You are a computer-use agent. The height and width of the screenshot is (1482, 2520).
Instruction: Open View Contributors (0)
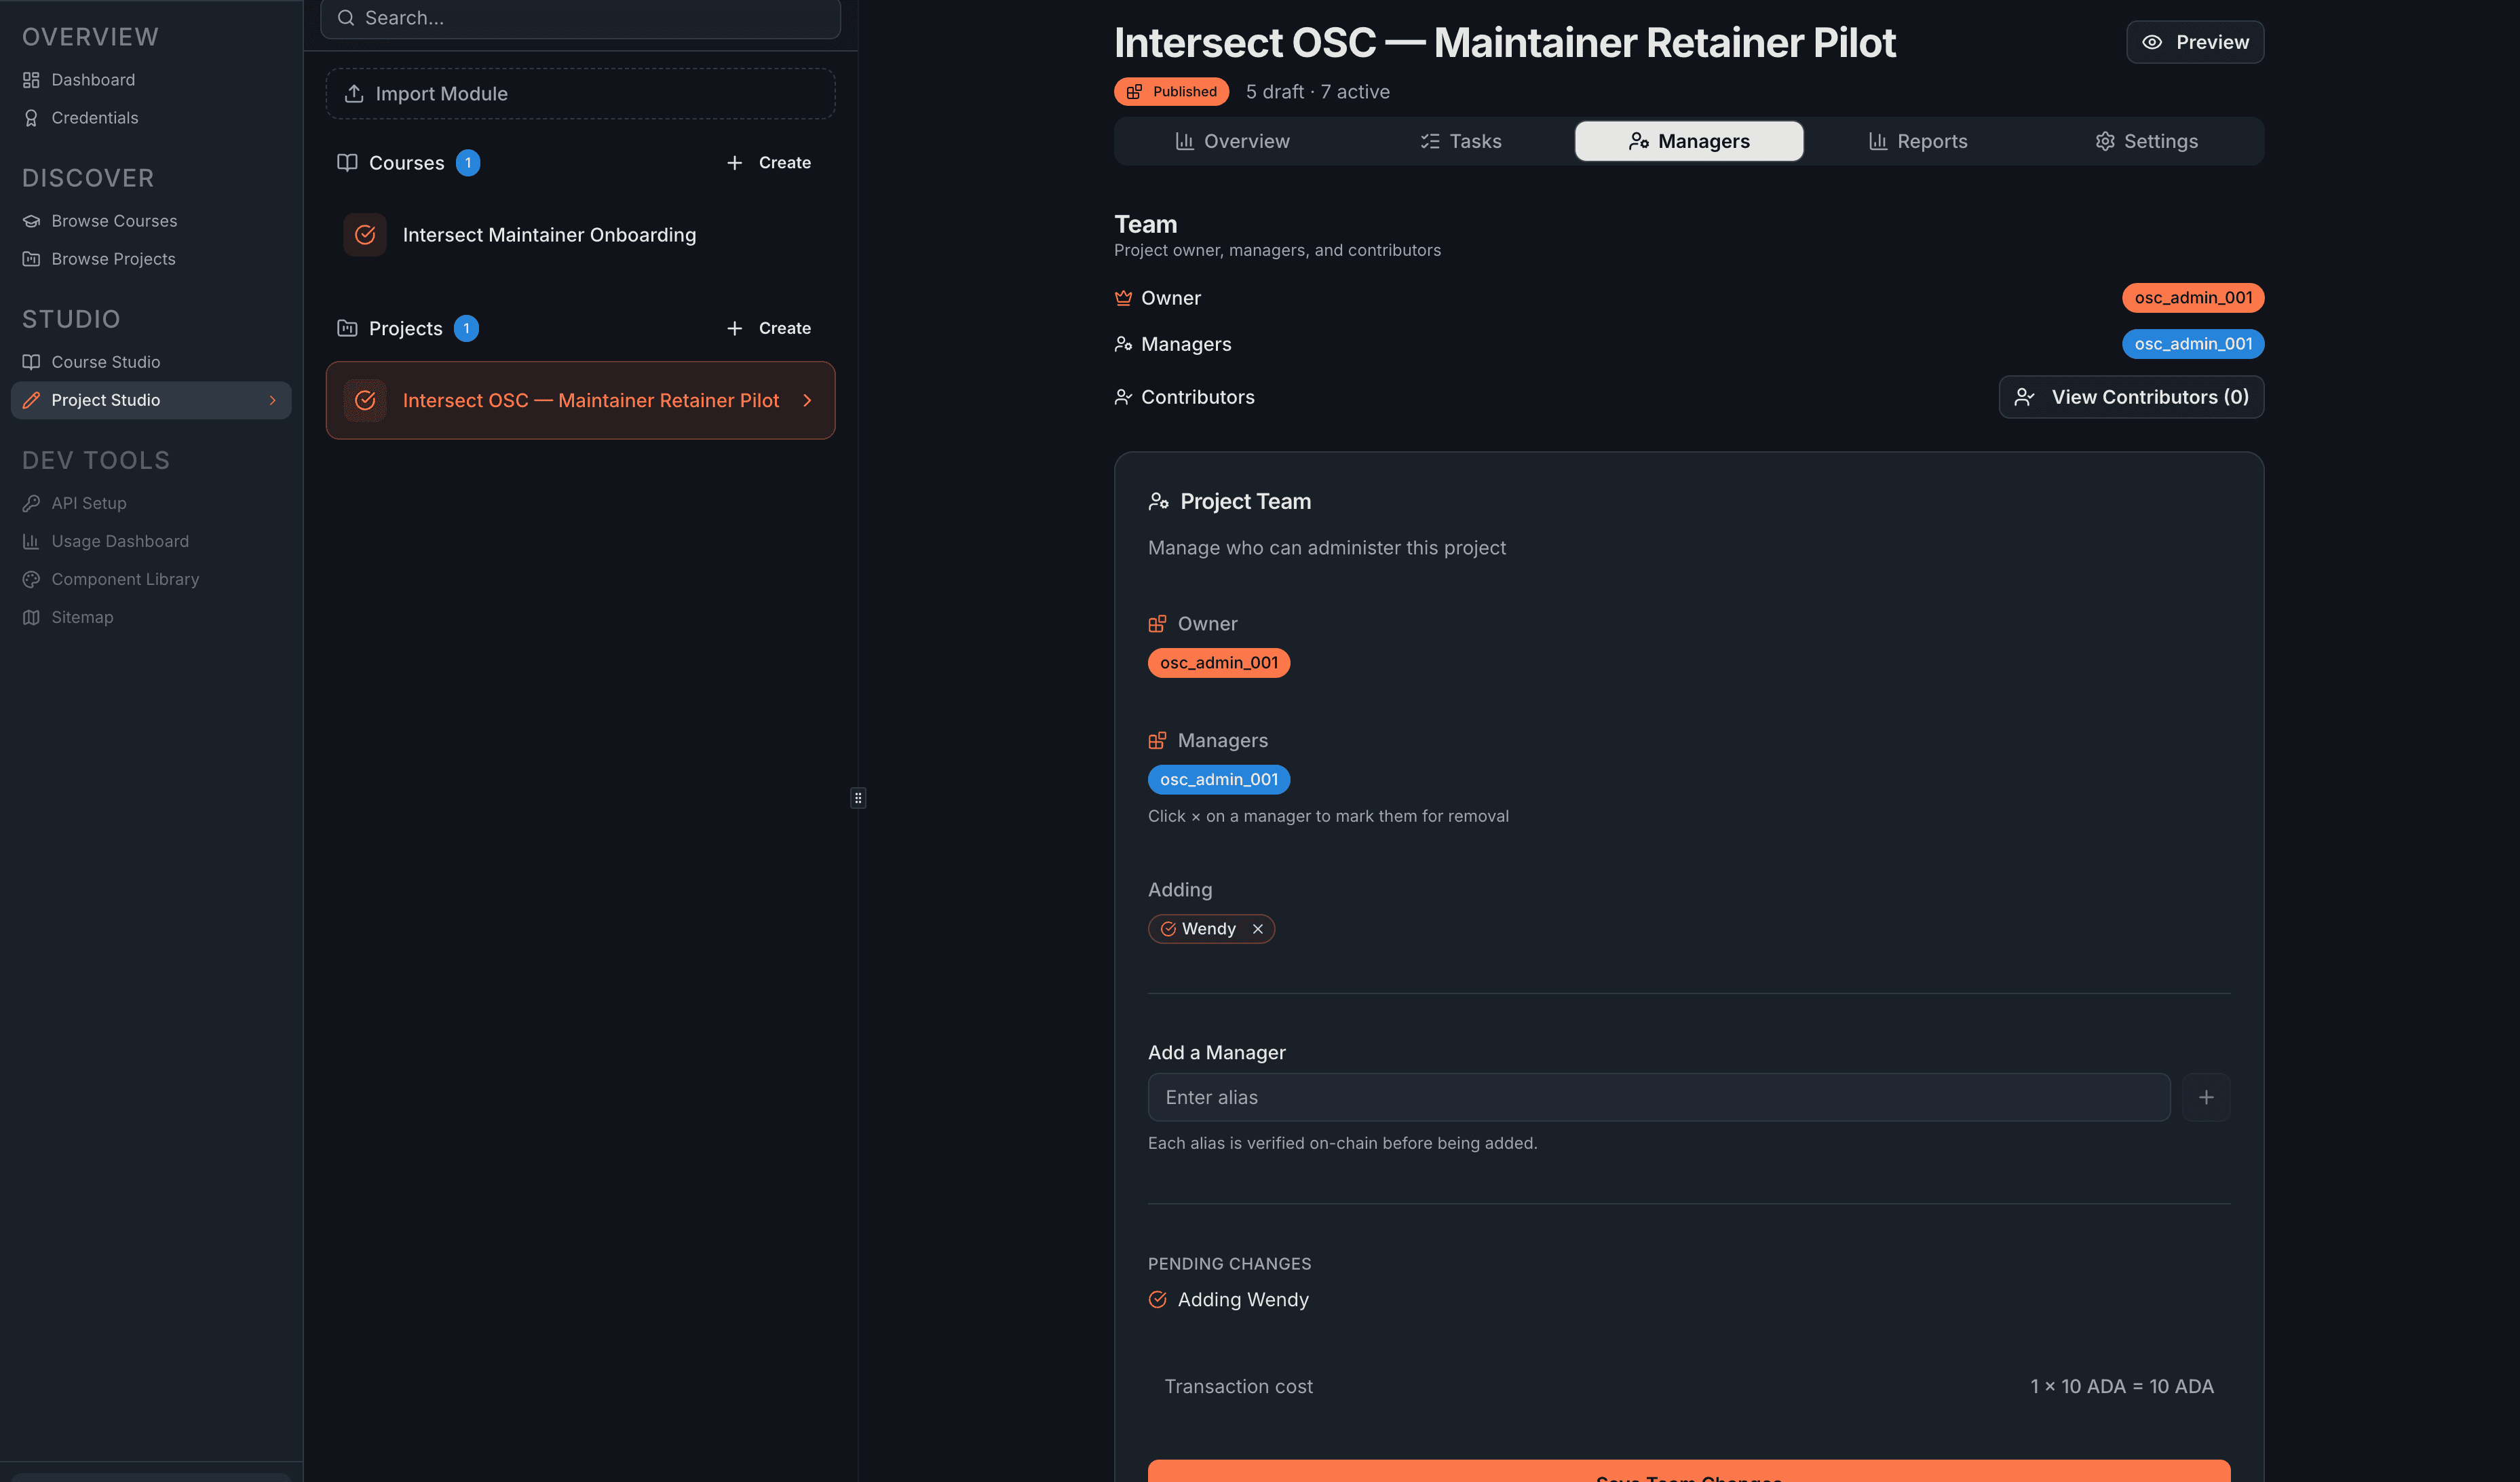2129,396
